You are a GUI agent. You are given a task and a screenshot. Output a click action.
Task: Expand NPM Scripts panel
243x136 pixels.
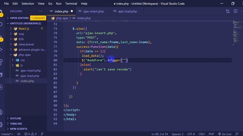pyautogui.click(x=8, y=129)
